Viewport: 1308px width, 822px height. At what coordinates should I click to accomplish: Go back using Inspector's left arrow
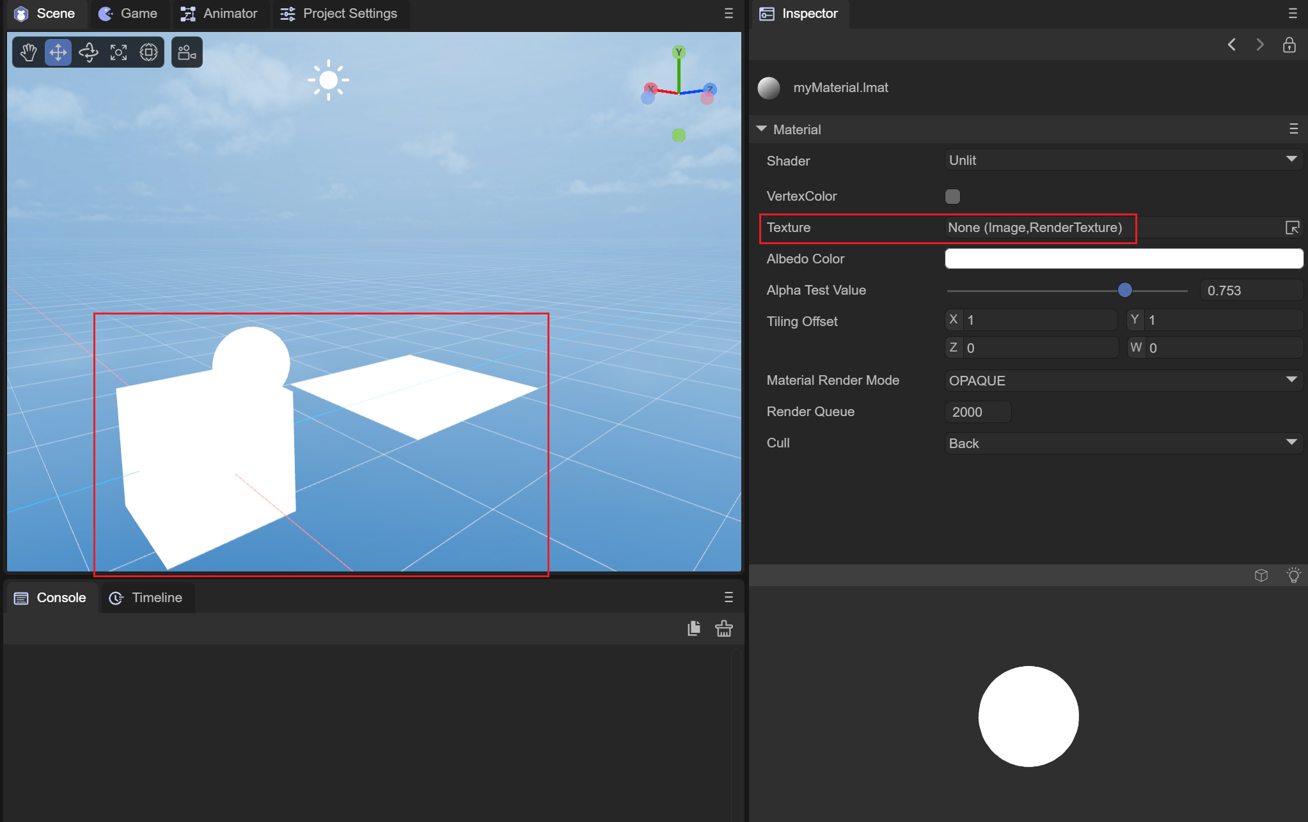tap(1232, 45)
